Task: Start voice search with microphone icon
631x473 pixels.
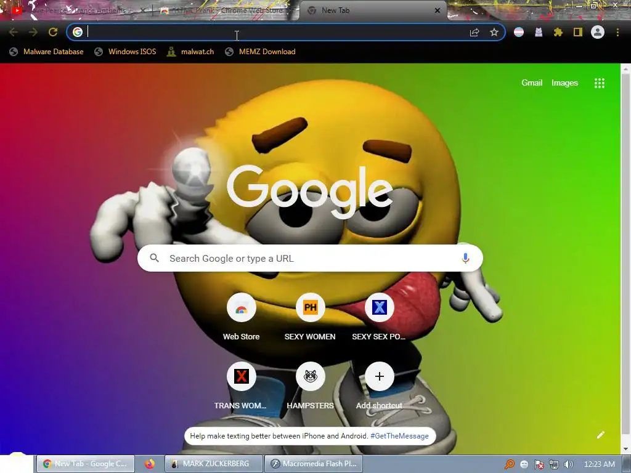Action: (x=466, y=258)
